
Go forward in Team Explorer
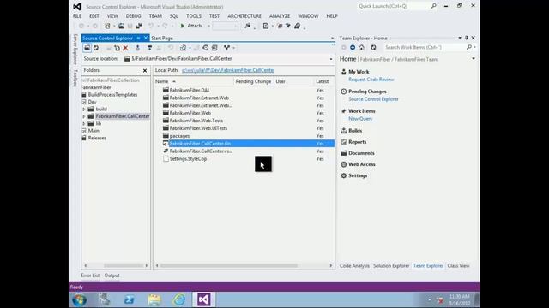pos(353,47)
